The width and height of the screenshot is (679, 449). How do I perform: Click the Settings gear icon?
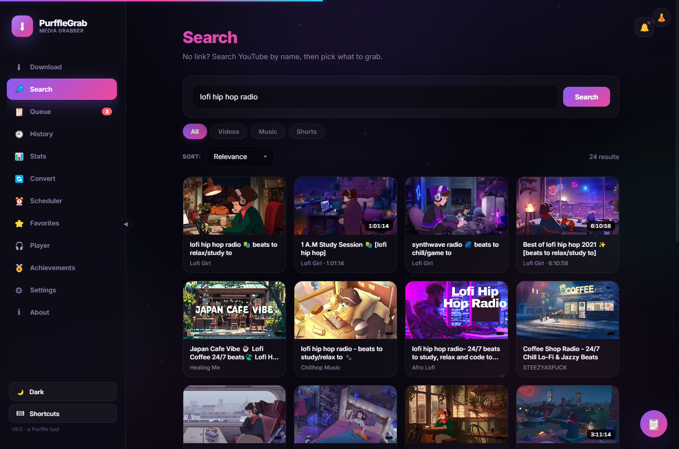[19, 290]
